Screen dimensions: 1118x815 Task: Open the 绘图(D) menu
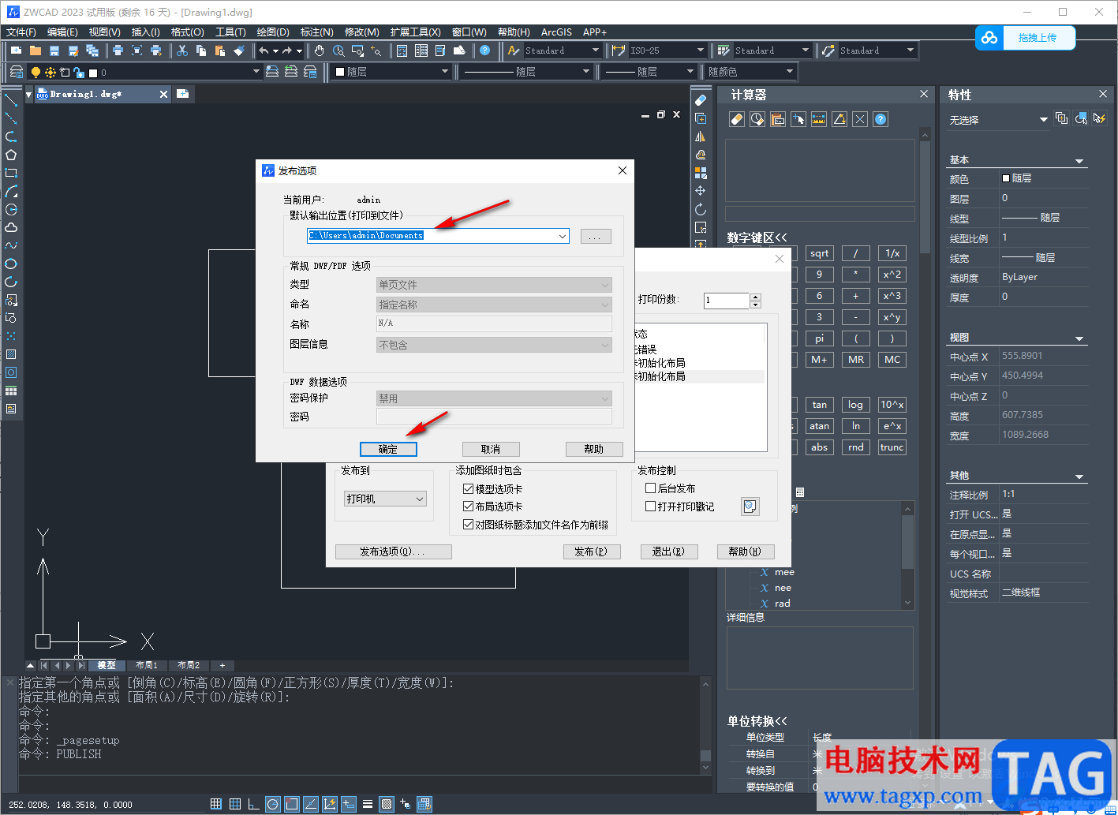pyautogui.click(x=273, y=32)
